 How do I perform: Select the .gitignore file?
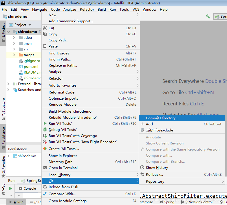tap(32, 61)
